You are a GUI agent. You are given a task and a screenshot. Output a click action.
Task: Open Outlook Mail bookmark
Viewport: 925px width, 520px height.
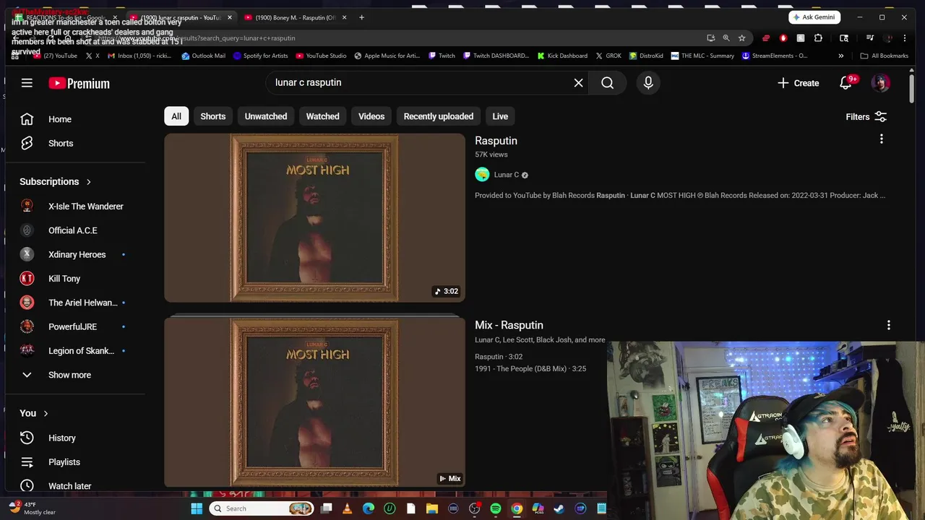pos(204,56)
